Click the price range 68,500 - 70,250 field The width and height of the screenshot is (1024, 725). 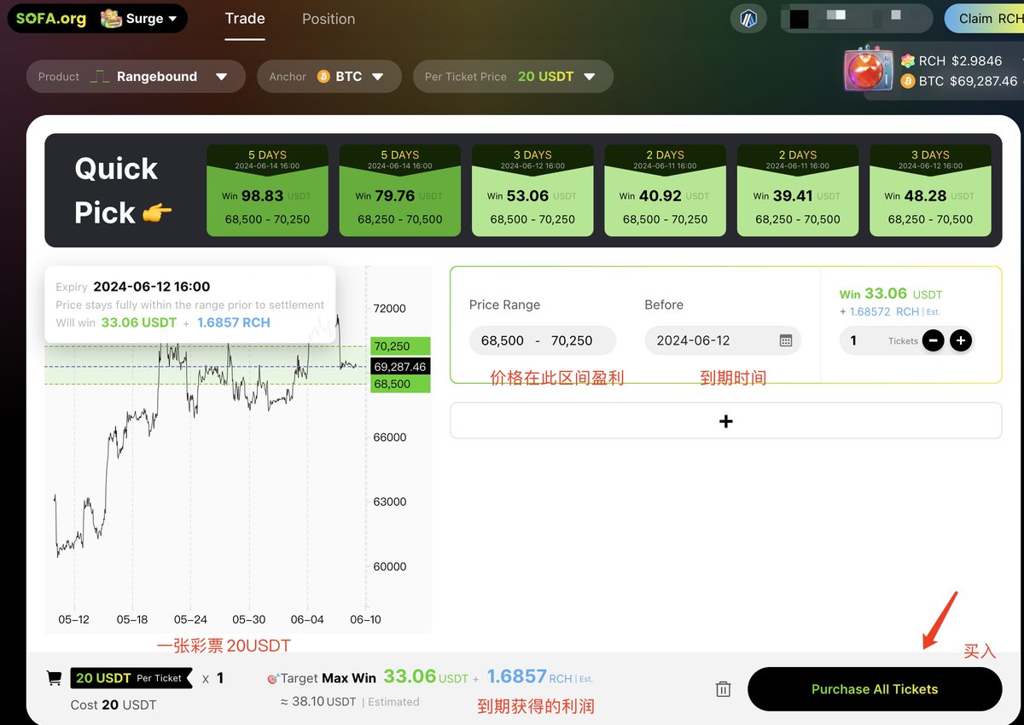543,340
